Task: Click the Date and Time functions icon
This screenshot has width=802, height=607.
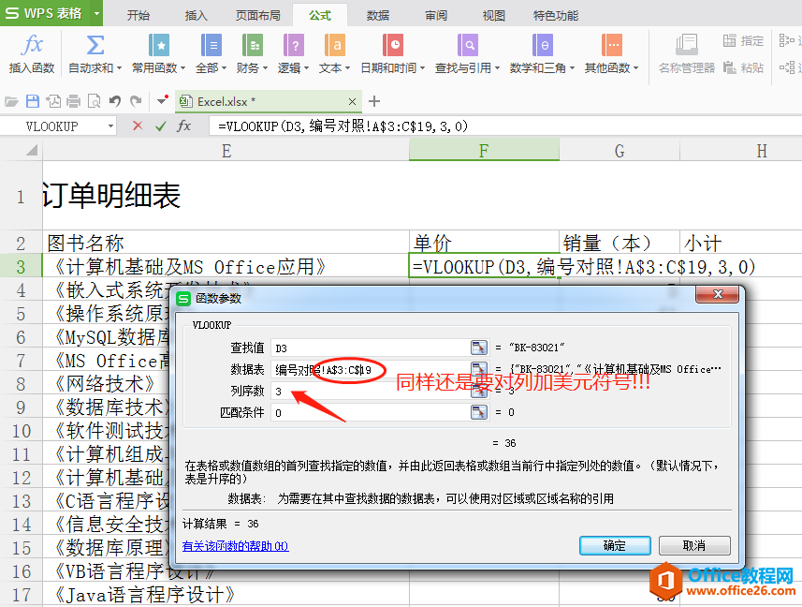Action: click(393, 45)
